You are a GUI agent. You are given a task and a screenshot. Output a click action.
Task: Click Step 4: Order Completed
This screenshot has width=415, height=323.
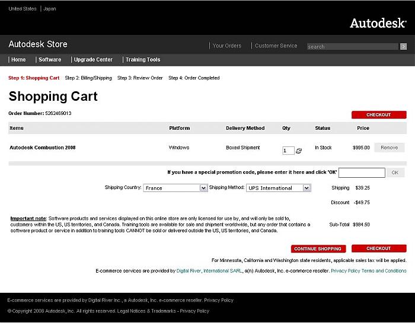(x=194, y=78)
